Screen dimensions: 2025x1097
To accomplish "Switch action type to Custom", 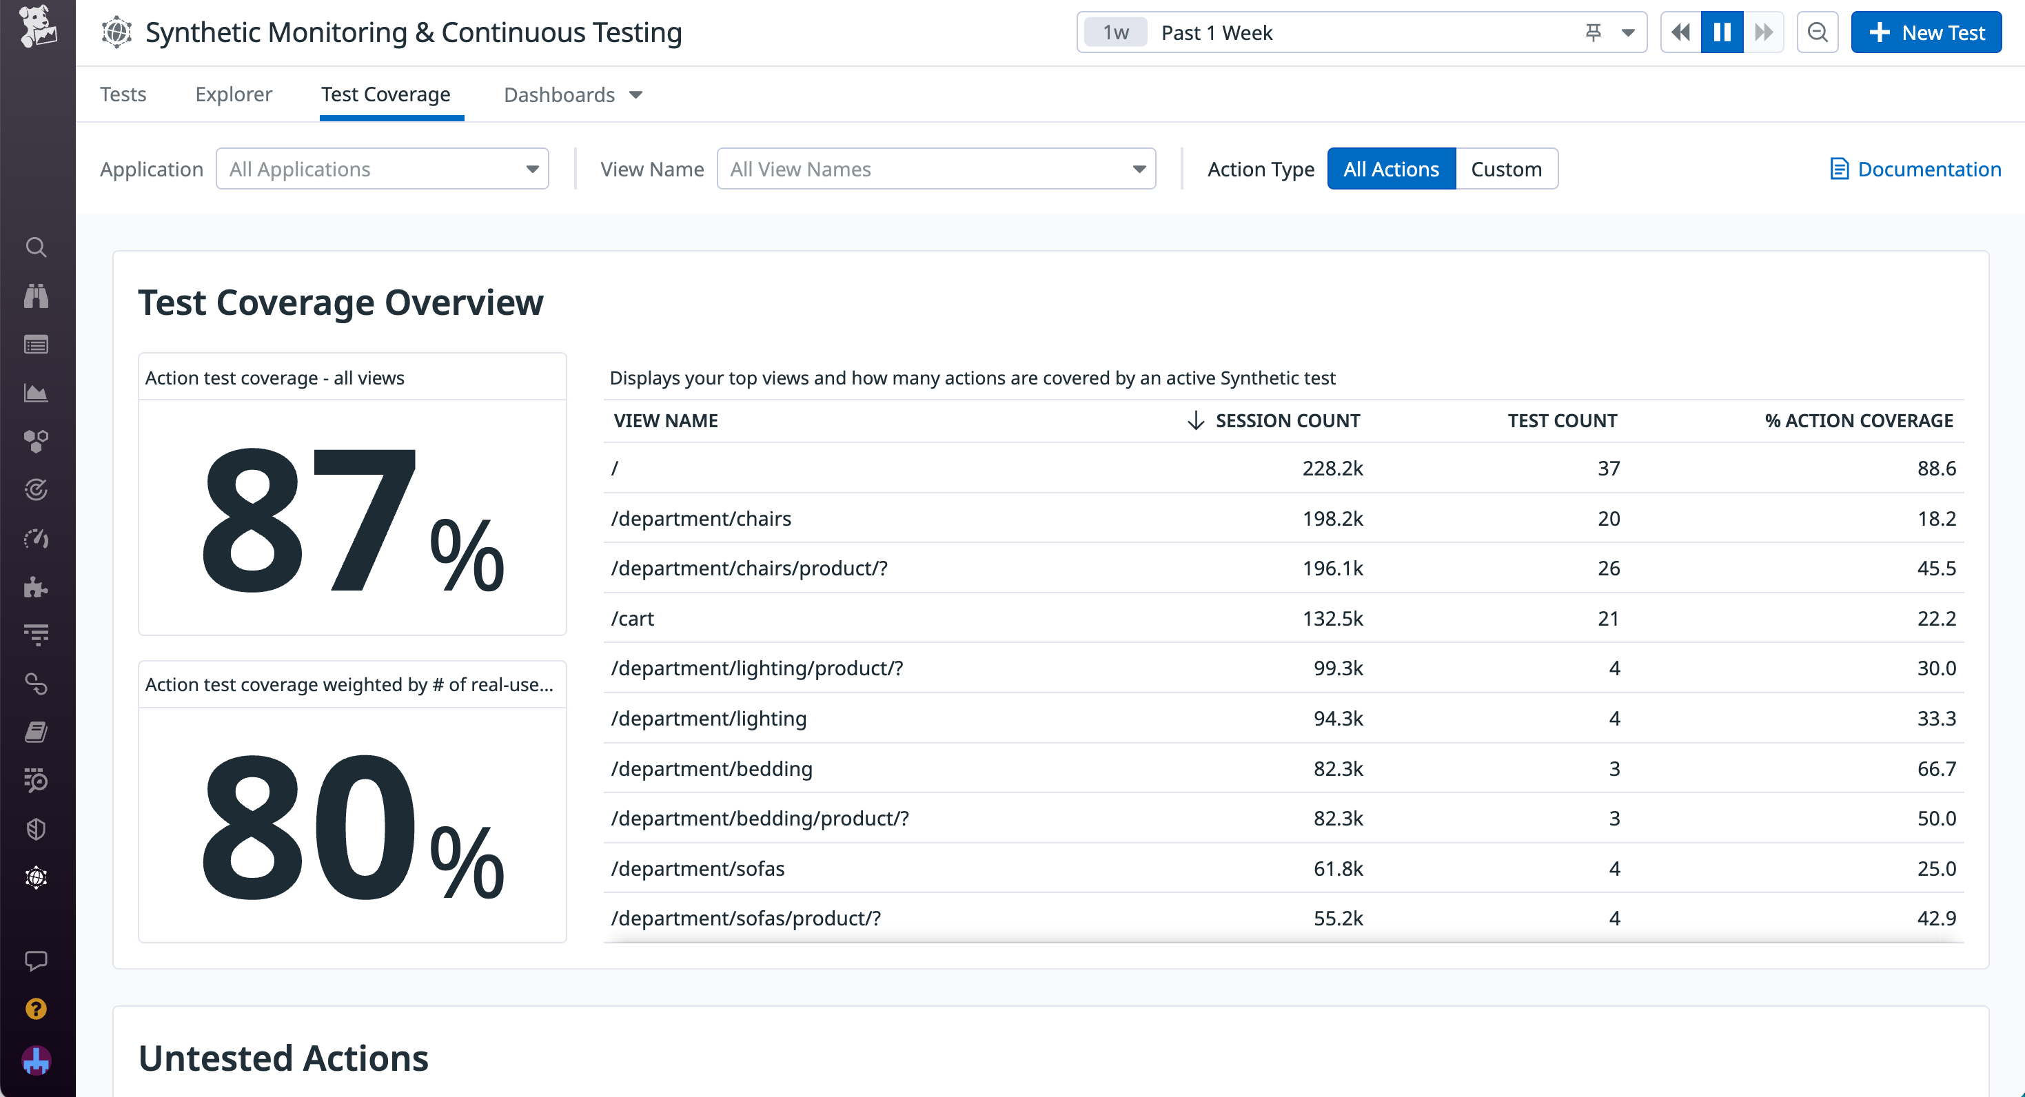I will pyautogui.click(x=1507, y=168).
